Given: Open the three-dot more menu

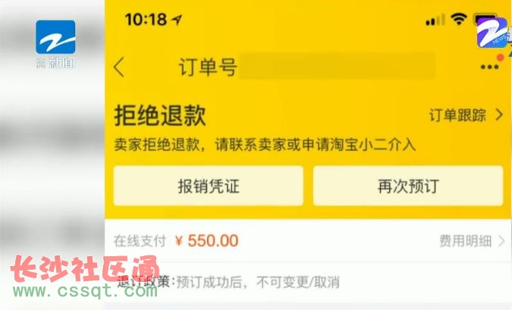Looking at the screenshot, I should [489, 67].
